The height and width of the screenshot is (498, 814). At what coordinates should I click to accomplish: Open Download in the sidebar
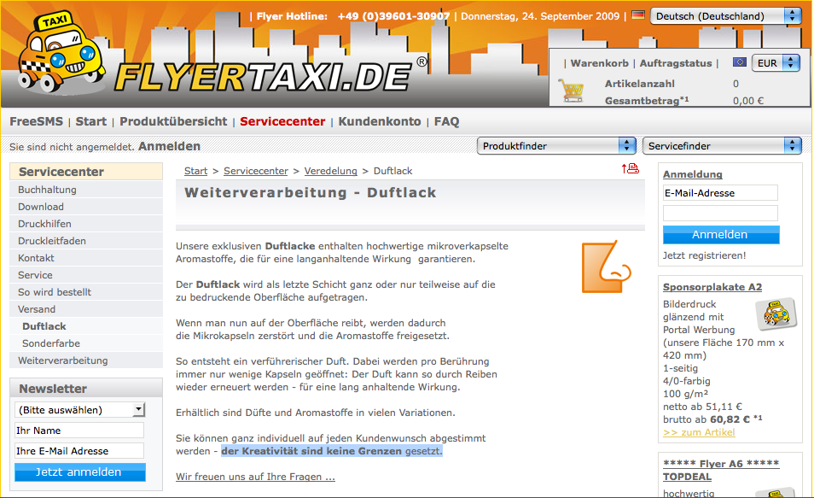[x=86, y=207]
